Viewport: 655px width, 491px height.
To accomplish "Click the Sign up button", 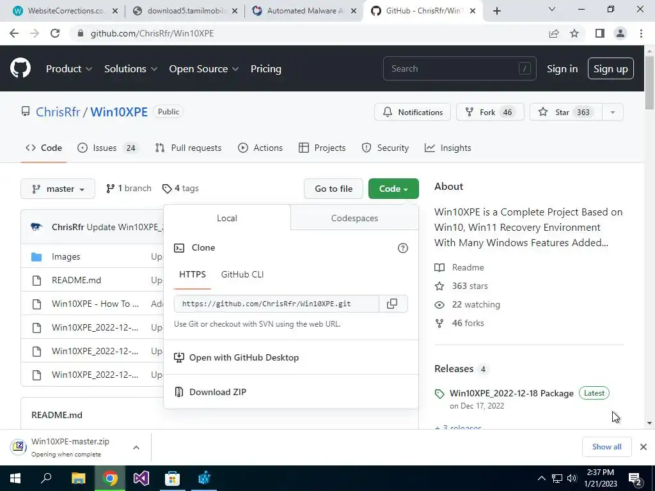I will click(x=611, y=69).
